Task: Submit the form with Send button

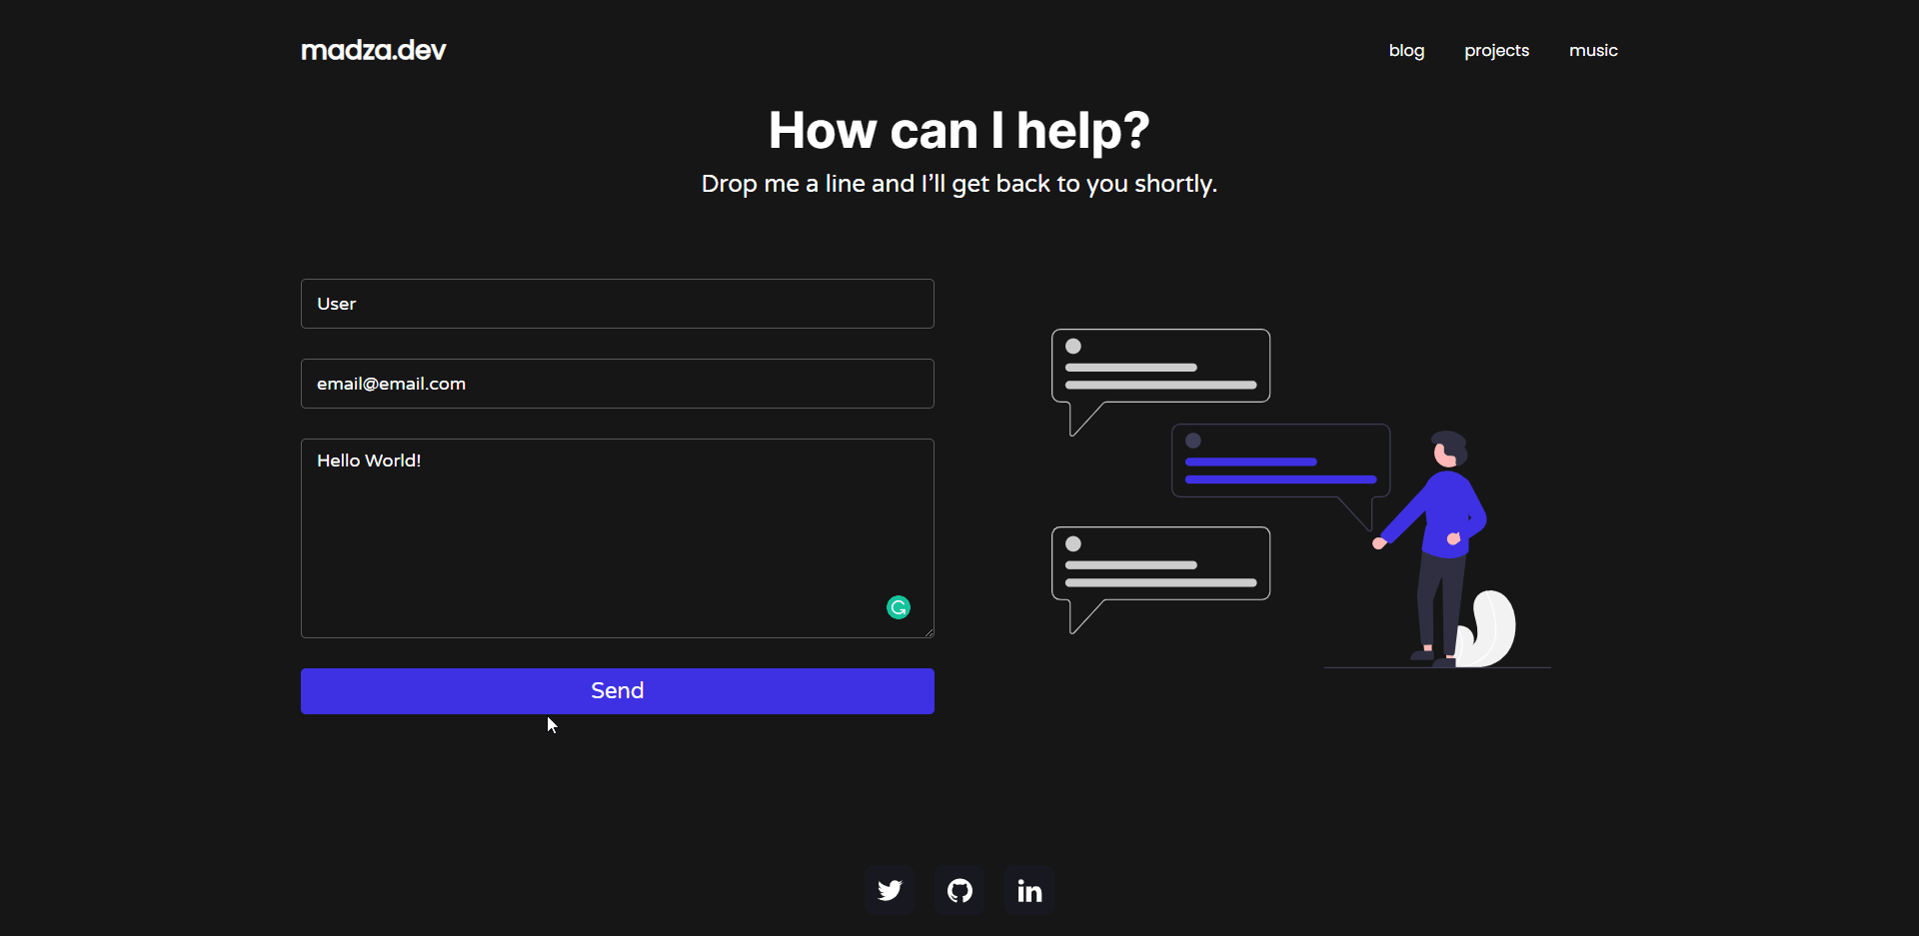Action: 618,691
